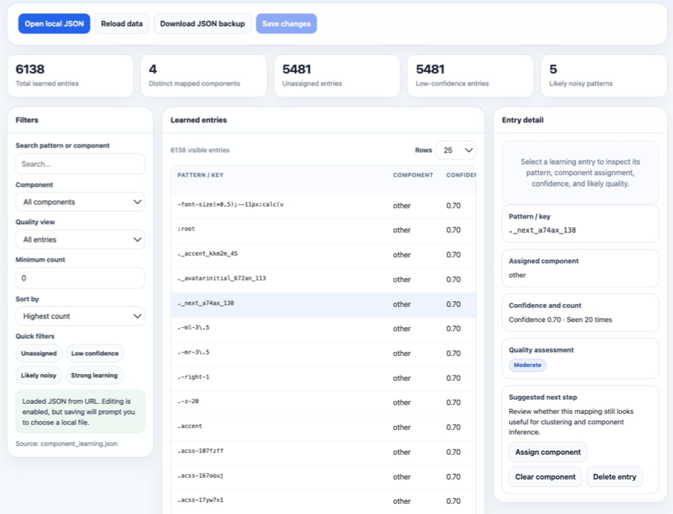The height and width of the screenshot is (514, 673).
Task: Click the Moderate quality badge
Action: point(528,365)
